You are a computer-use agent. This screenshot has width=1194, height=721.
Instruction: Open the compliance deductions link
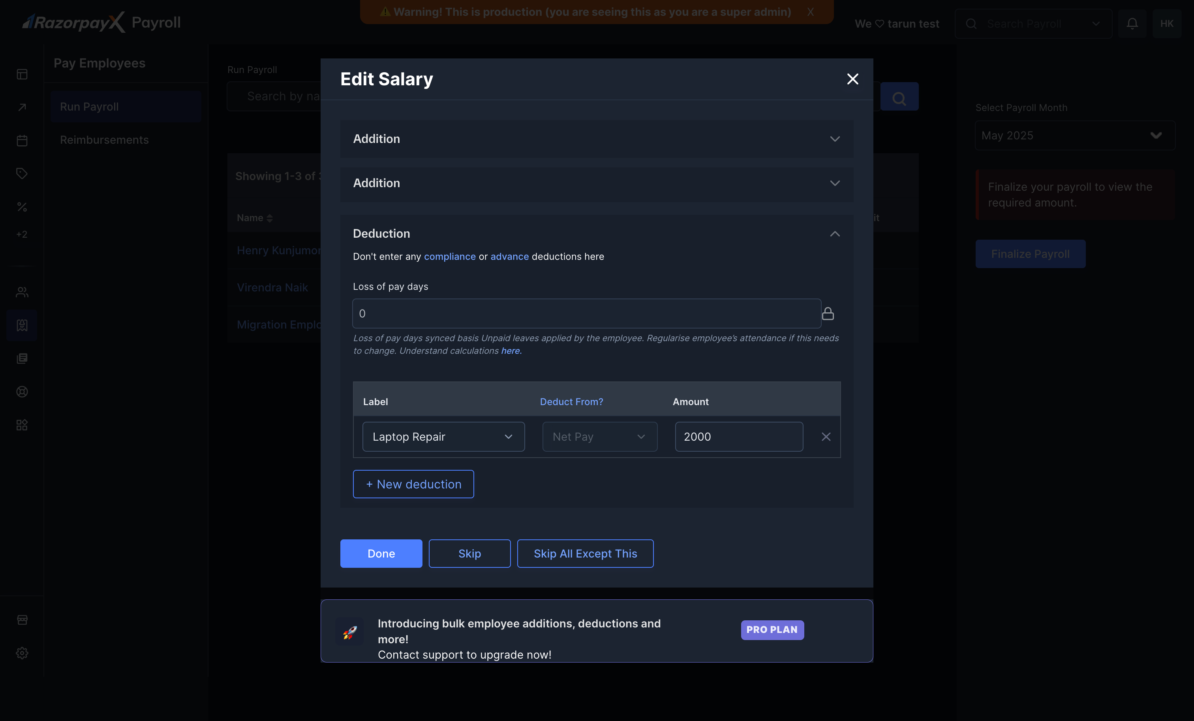(x=450, y=256)
